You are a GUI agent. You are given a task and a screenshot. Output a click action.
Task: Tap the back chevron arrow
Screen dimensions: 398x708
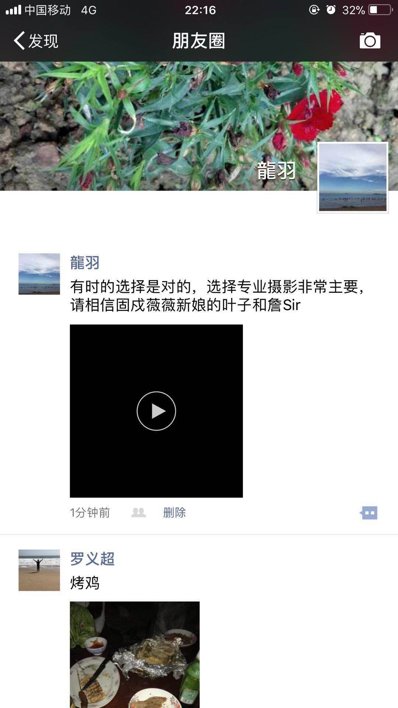tap(19, 41)
